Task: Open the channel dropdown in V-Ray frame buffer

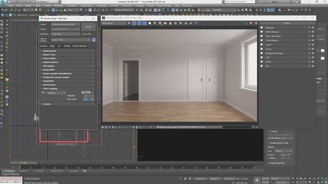Action: point(114,23)
